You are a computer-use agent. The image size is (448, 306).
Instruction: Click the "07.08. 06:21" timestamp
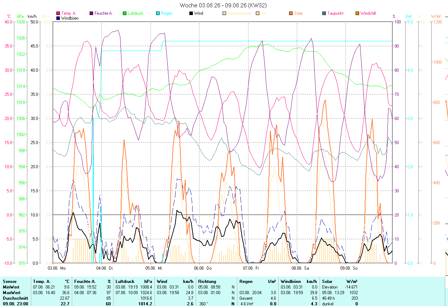click(x=44, y=287)
